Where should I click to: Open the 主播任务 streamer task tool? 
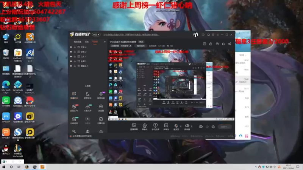pyautogui.click(x=101, y=121)
